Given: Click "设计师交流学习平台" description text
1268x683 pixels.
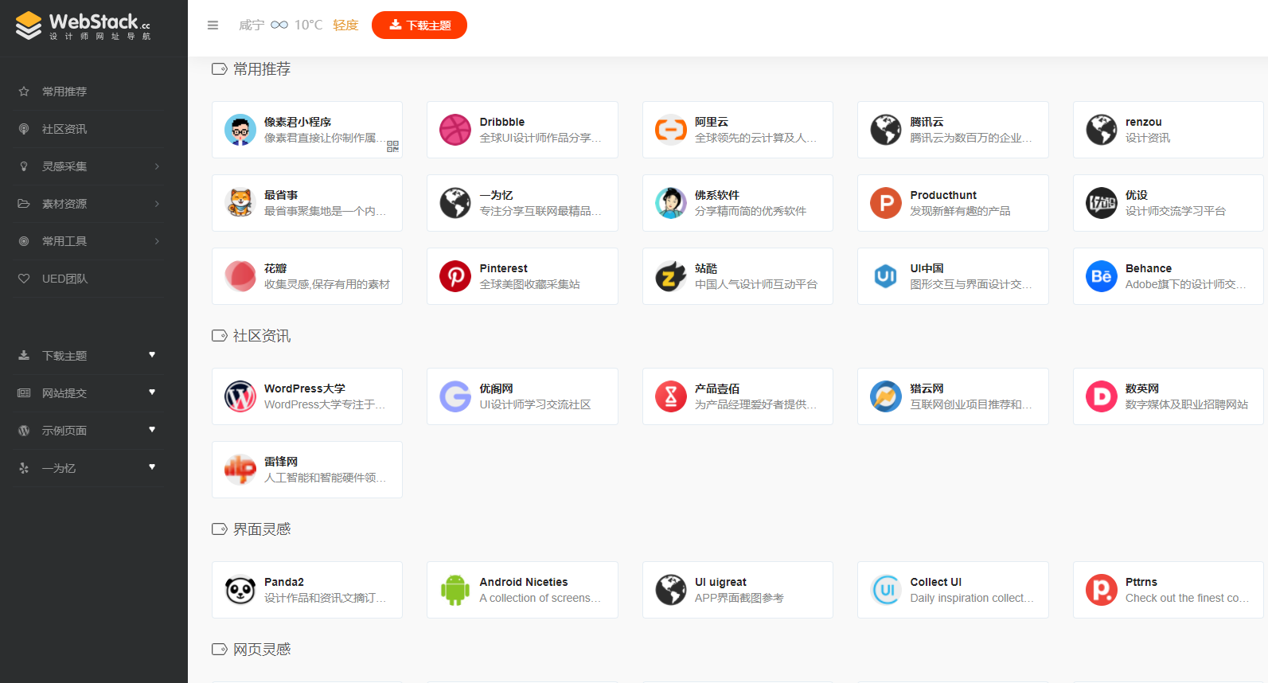Looking at the screenshot, I should point(1176,211).
